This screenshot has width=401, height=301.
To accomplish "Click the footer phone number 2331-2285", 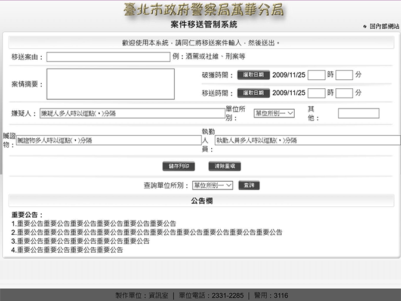I will tap(227, 296).
